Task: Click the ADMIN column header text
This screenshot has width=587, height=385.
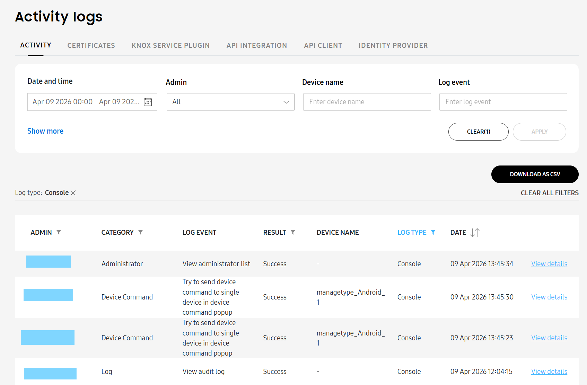Action: (x=41, y=232)
